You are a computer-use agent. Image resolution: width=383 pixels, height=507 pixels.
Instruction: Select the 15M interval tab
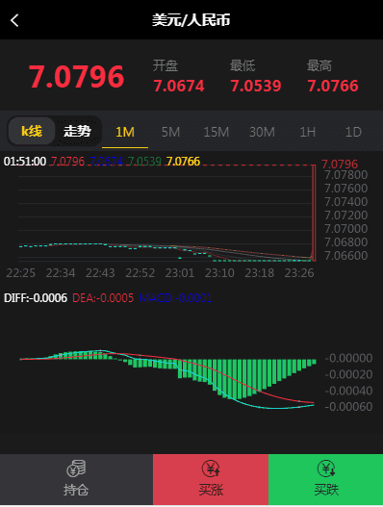point(217,132)
